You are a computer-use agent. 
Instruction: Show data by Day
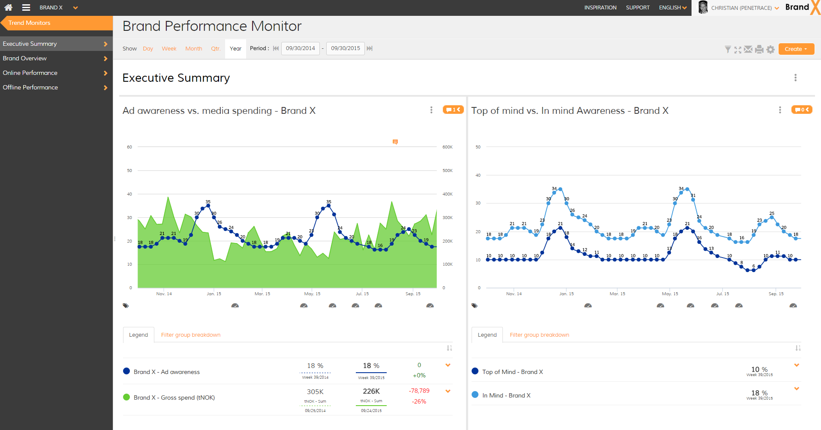coord(148,48)
